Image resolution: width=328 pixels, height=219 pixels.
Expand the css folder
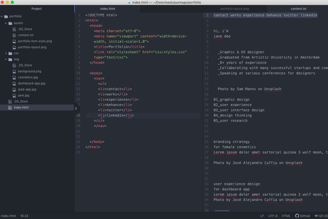tap(6, 53)
